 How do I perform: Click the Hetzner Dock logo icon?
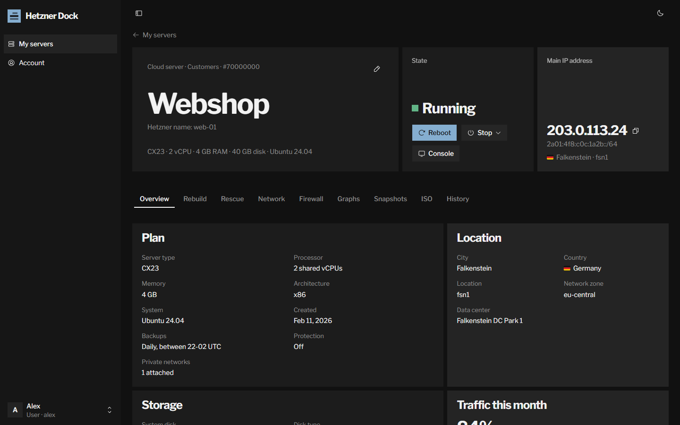(x=14, y=16)
